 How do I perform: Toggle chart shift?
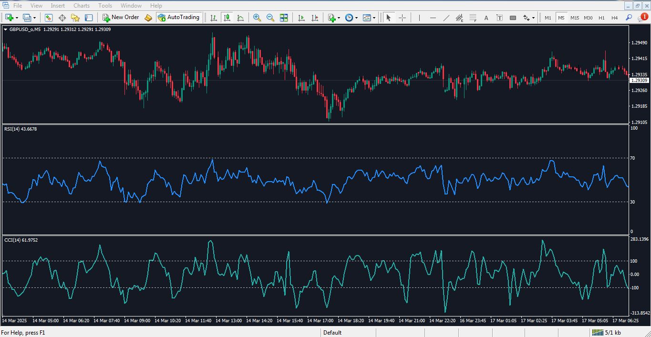pos(315,18)
